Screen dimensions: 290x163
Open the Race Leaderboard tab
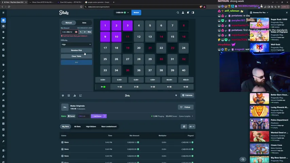point(109,127)
